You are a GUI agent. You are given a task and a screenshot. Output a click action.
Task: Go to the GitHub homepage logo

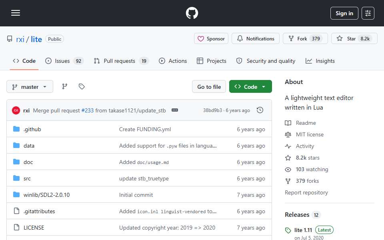coord(192,13)
